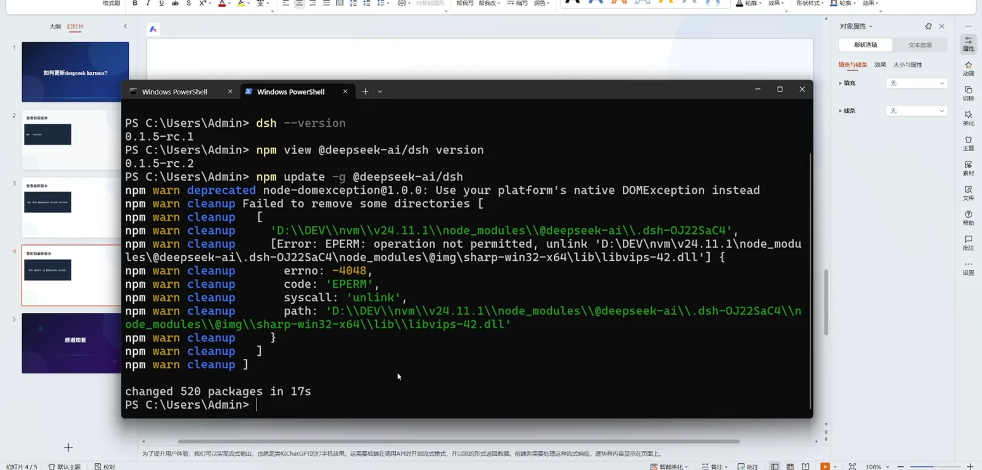The image size is (982, 470).
Task: Open the 素材 (Materials) sidebar panel
Action: (x=968, y=168)
